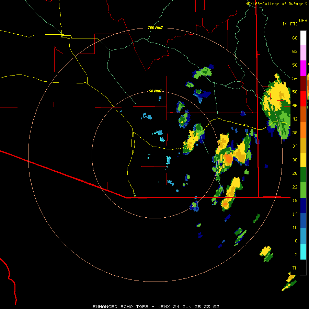Select the dark green legend swatch

tap(303, 175)
